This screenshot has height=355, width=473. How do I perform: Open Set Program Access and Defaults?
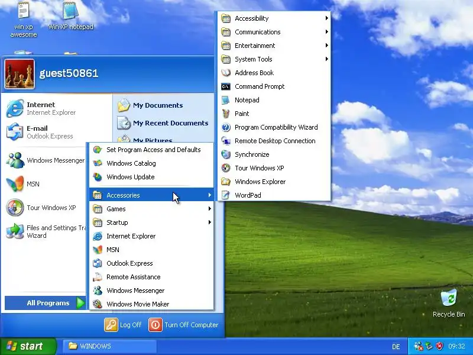[x=151, y=150]
